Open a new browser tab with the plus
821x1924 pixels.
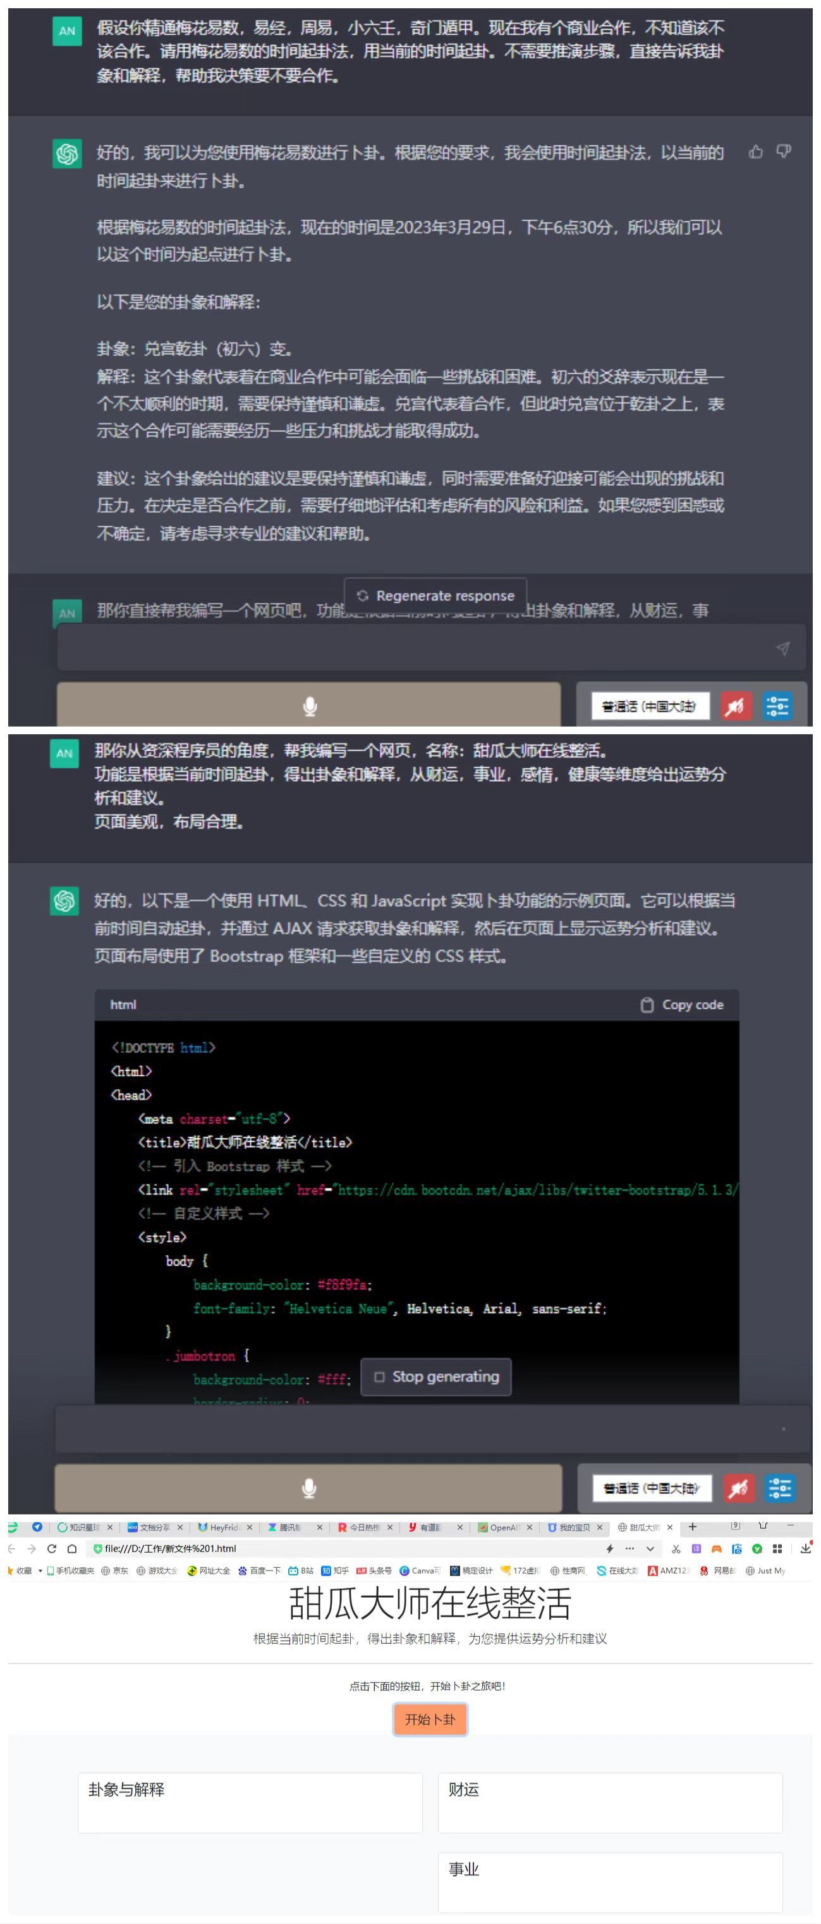pyautogui.click(x=693, y=1527)
